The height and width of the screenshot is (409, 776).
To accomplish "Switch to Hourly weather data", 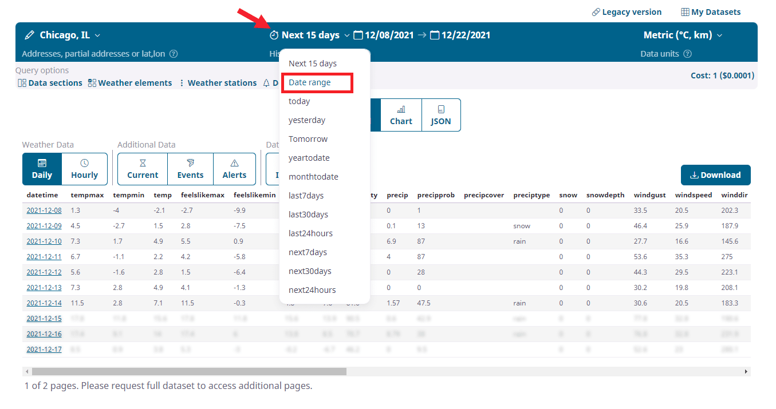I will point(84,169).
